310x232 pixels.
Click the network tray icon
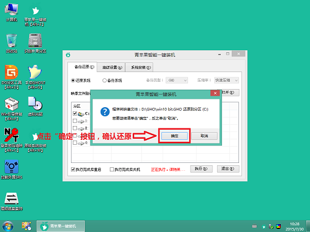click(x=271, y=227)
